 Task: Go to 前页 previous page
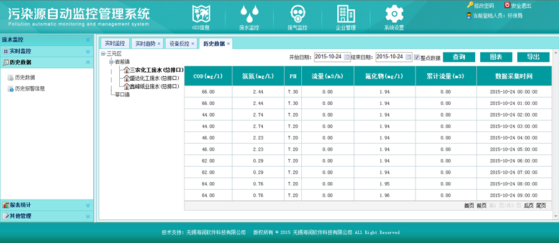pos(481,206)
